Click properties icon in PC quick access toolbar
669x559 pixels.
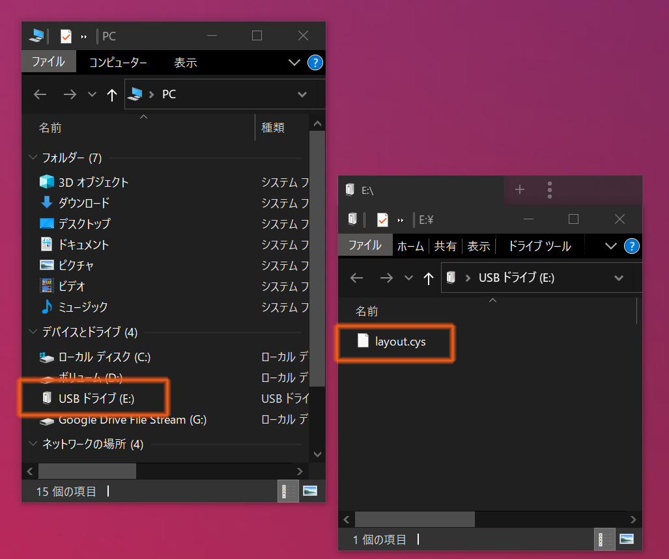coord(66,36)
